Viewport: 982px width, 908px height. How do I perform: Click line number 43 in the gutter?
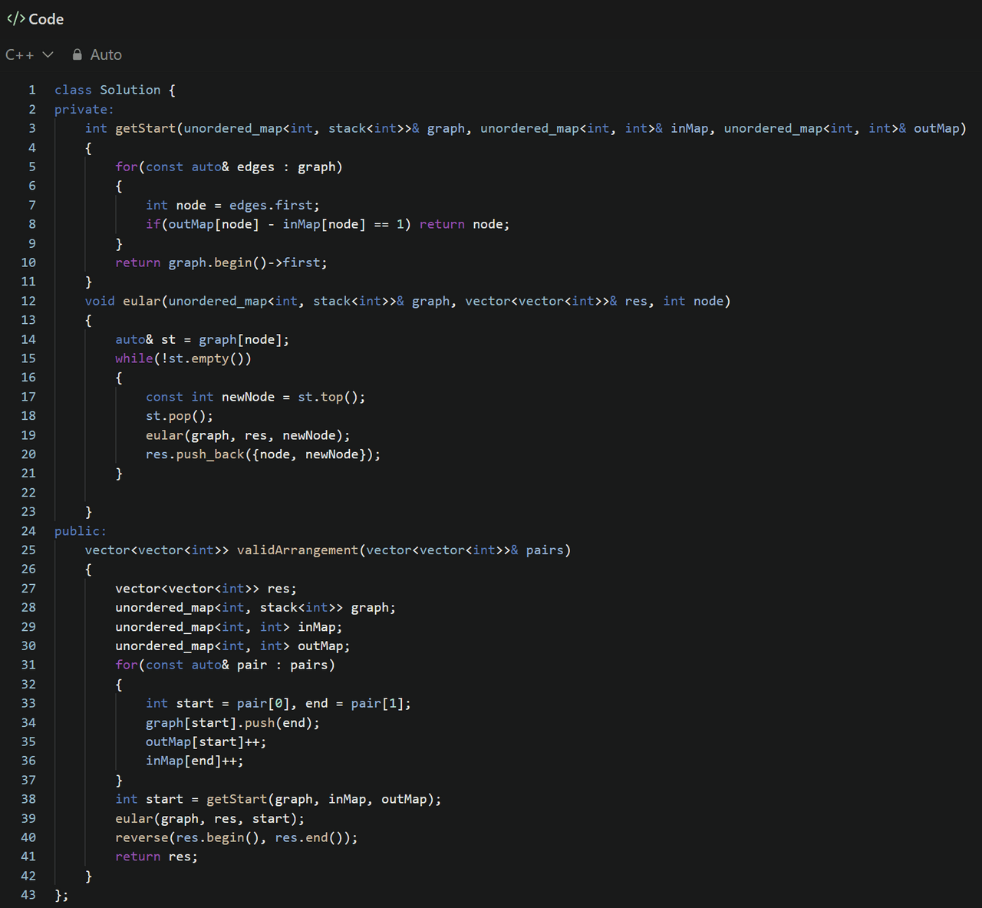click(x=28, y=895)
